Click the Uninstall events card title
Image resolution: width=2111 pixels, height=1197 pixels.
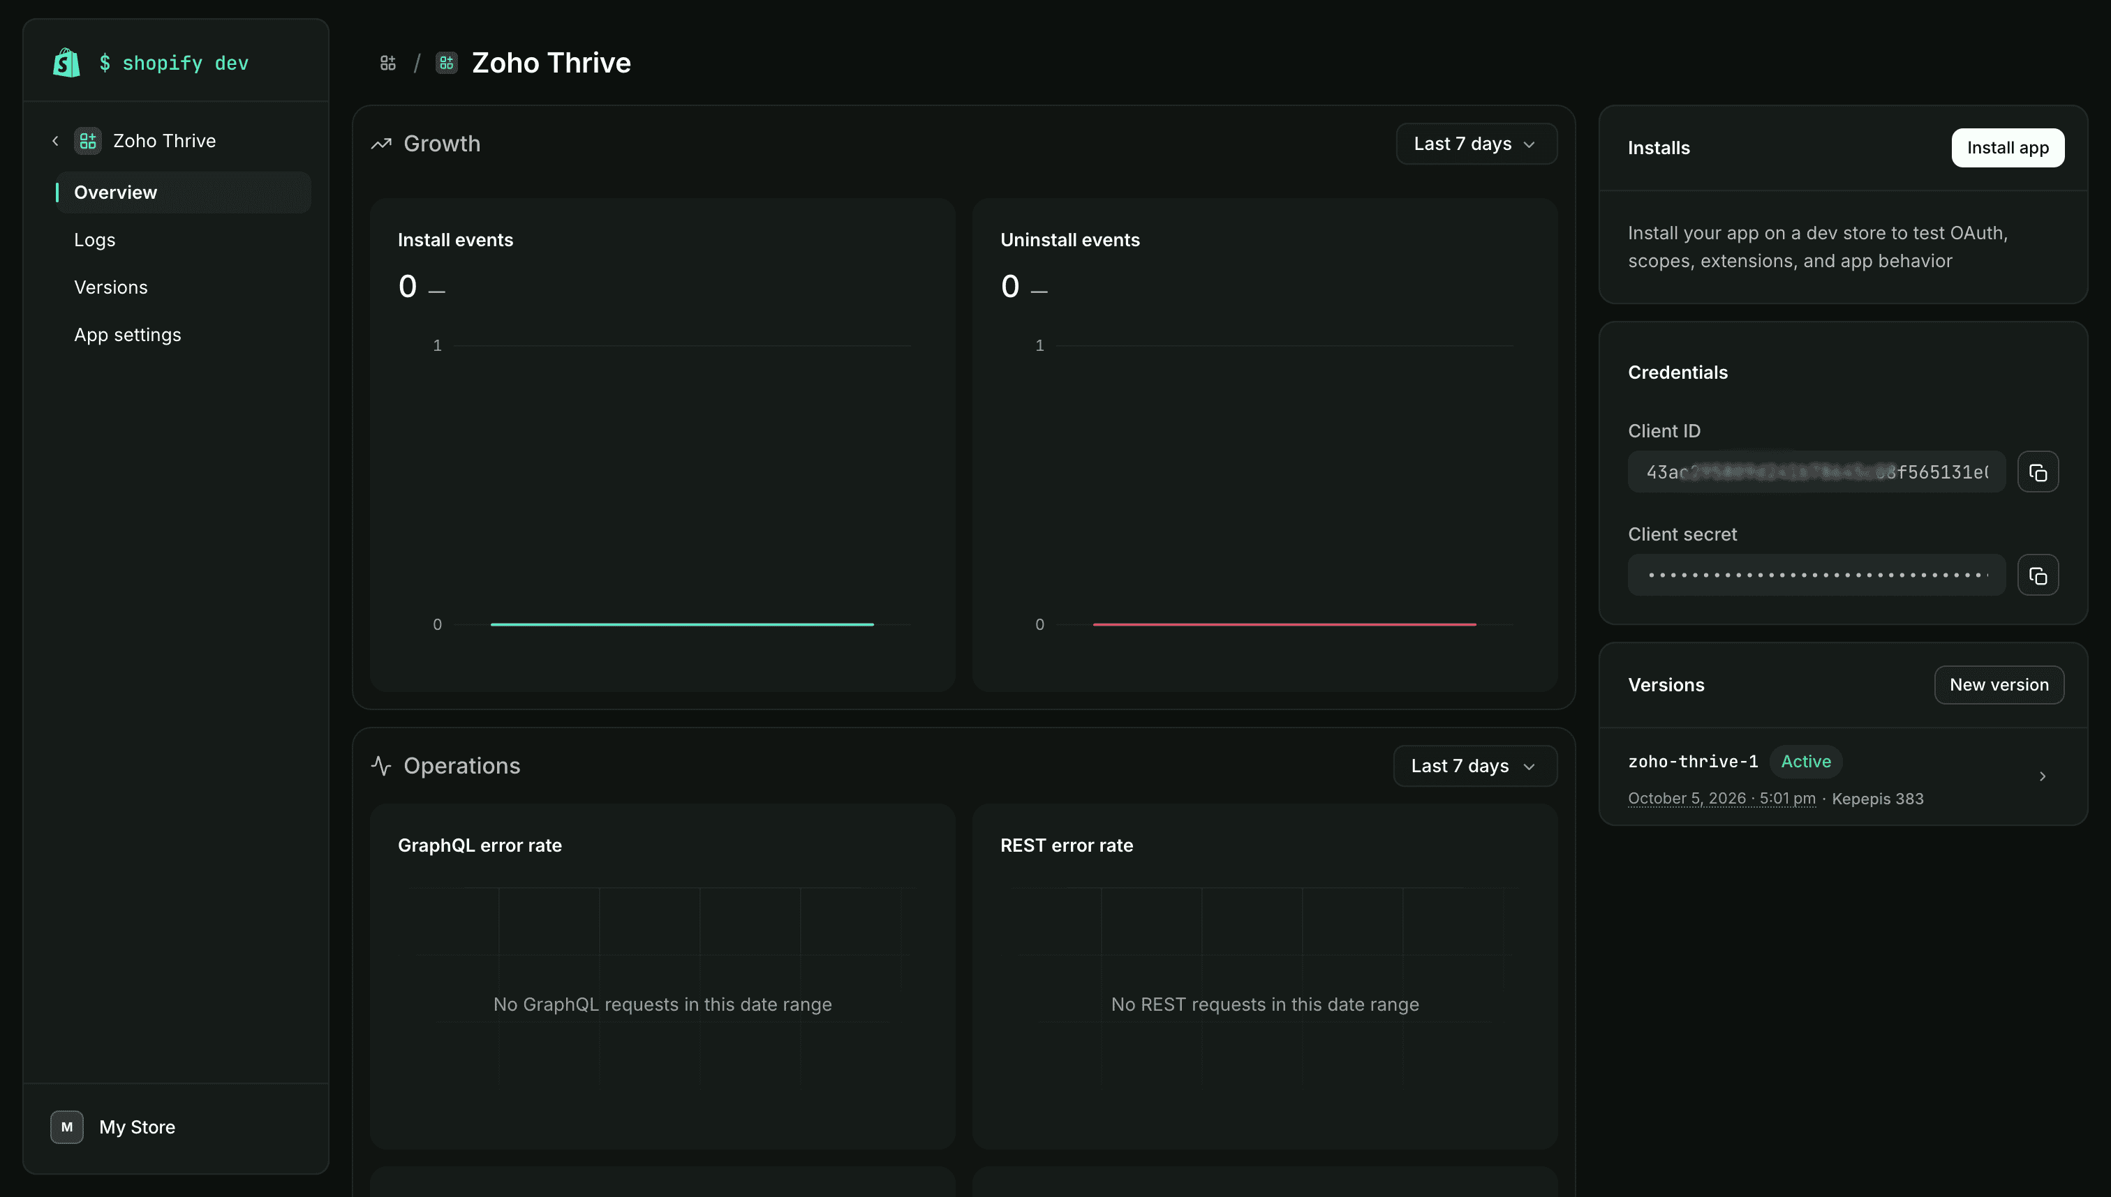pos(1069,240)
